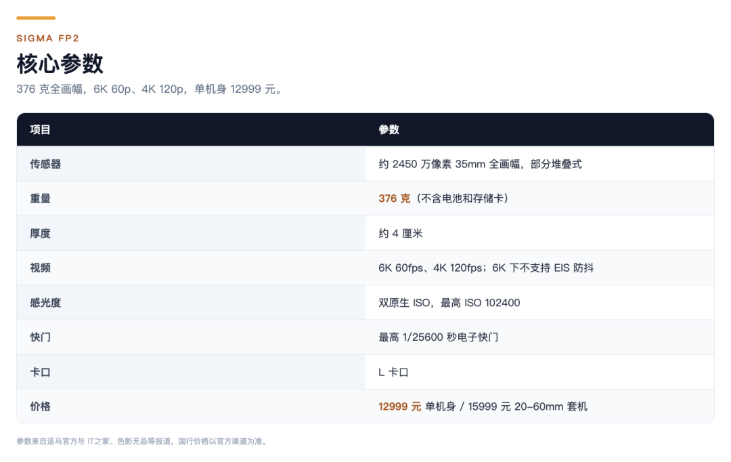This screenshot has height=462, width=731.
Task: Click the highlighted 12999 元 price
Action: [x=399, y=407]
